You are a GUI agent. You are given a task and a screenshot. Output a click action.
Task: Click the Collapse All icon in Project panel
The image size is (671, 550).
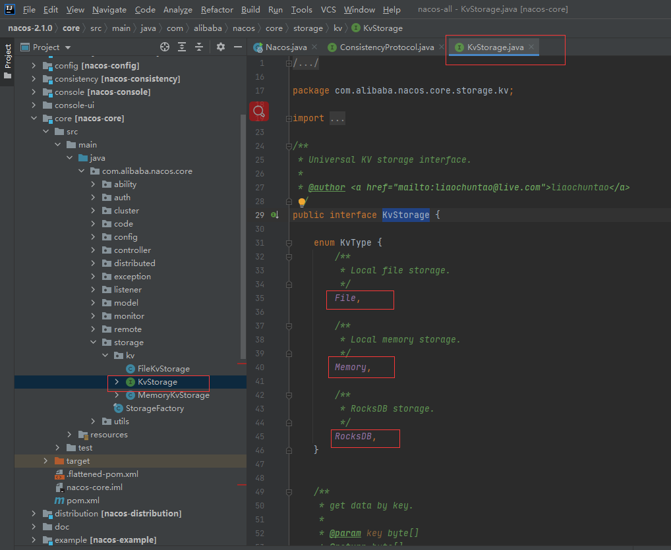click(199, 47)
